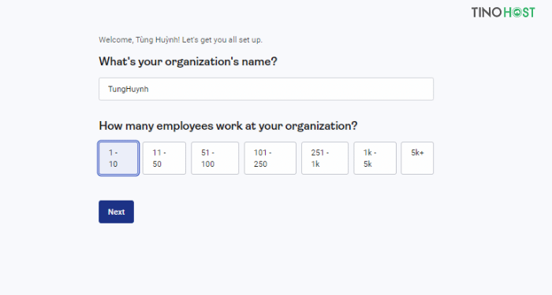Click the "How many employees" question heading

(x=228, y=126)
